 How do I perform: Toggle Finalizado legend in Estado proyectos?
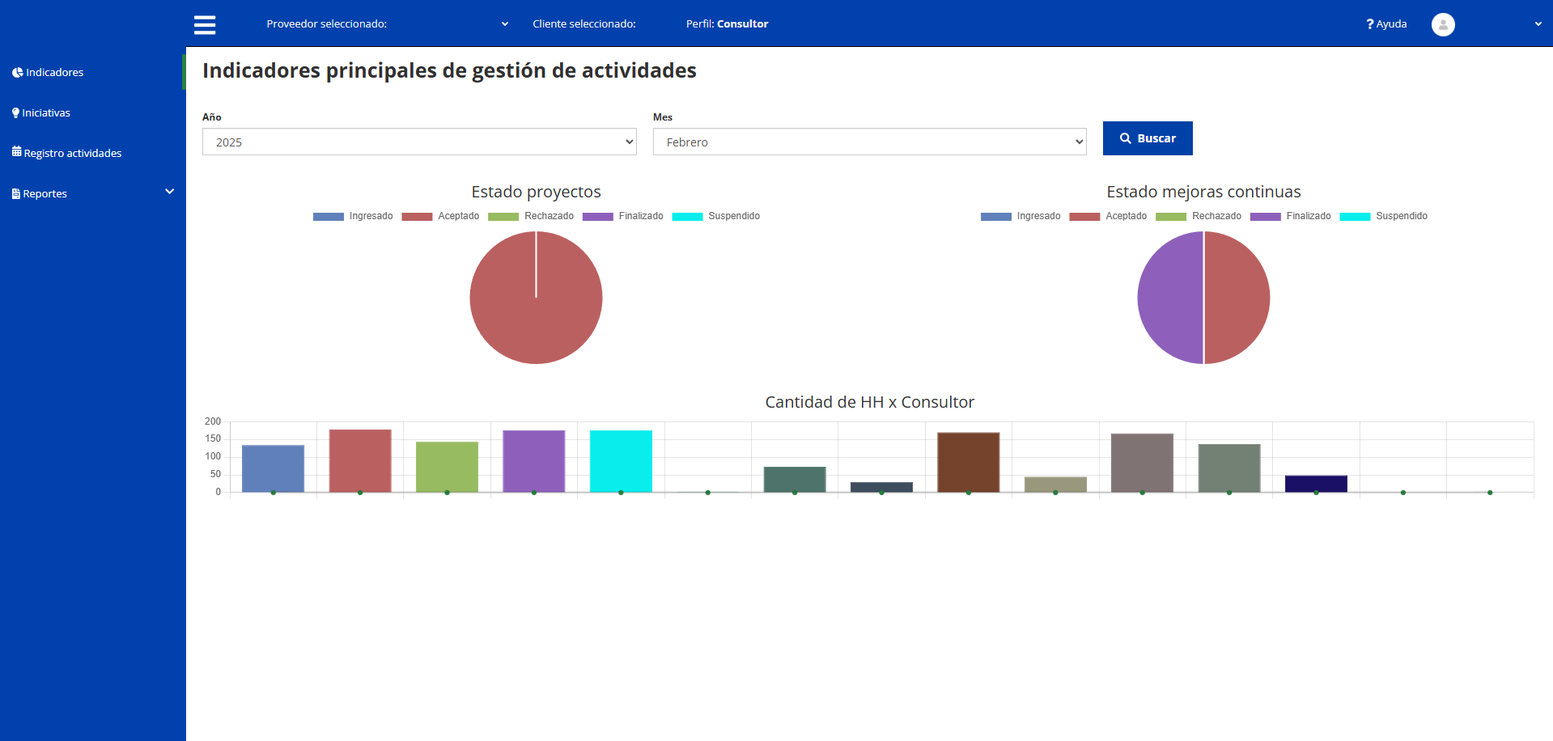[623, 216]
